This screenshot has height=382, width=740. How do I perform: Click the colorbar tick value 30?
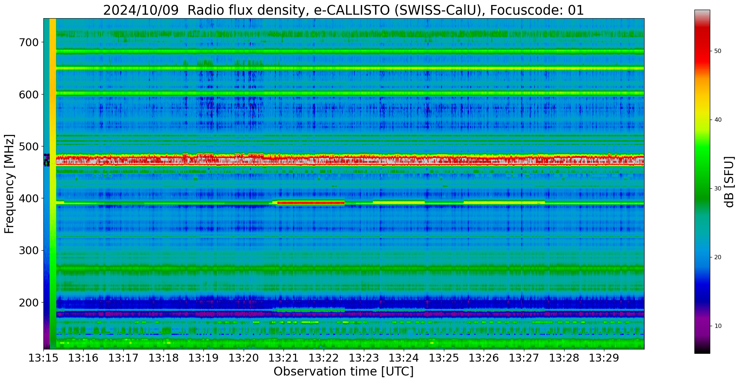point(718,189)
